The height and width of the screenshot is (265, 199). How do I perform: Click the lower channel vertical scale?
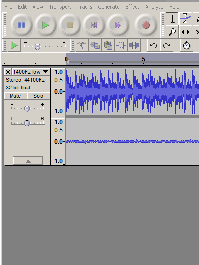point(58,141)
